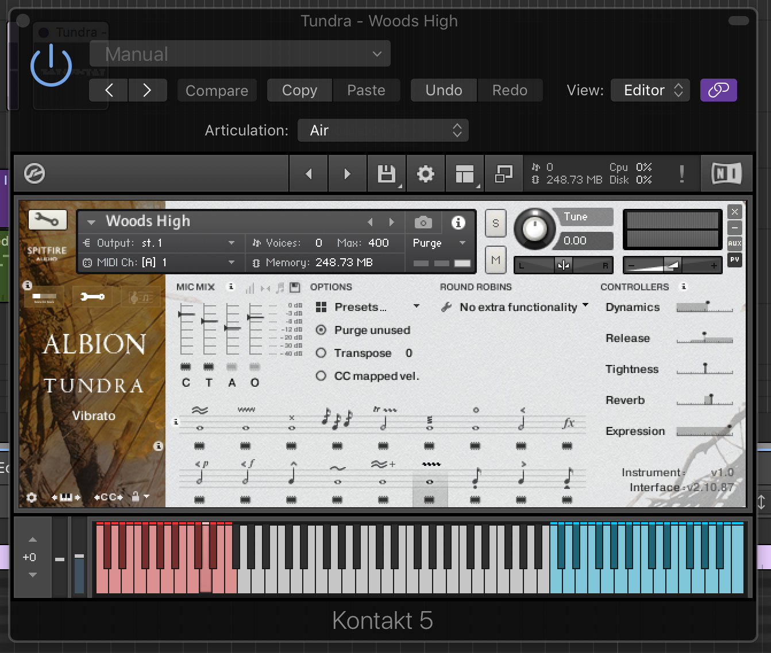Toggle the C microphone chip button

(x=186, y=367)
